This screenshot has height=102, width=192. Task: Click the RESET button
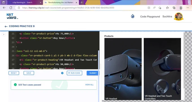14,73
